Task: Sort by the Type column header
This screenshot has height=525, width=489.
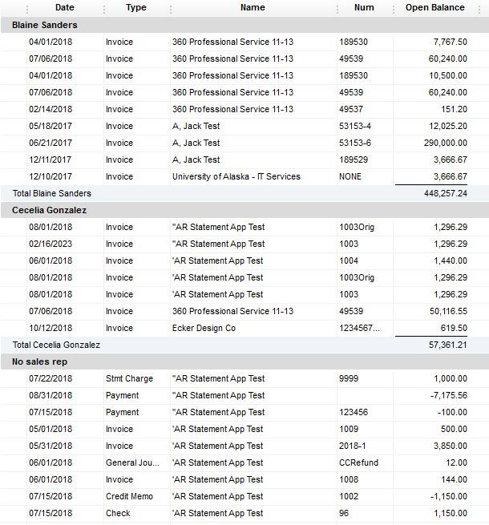Action: tap(136, 8)
